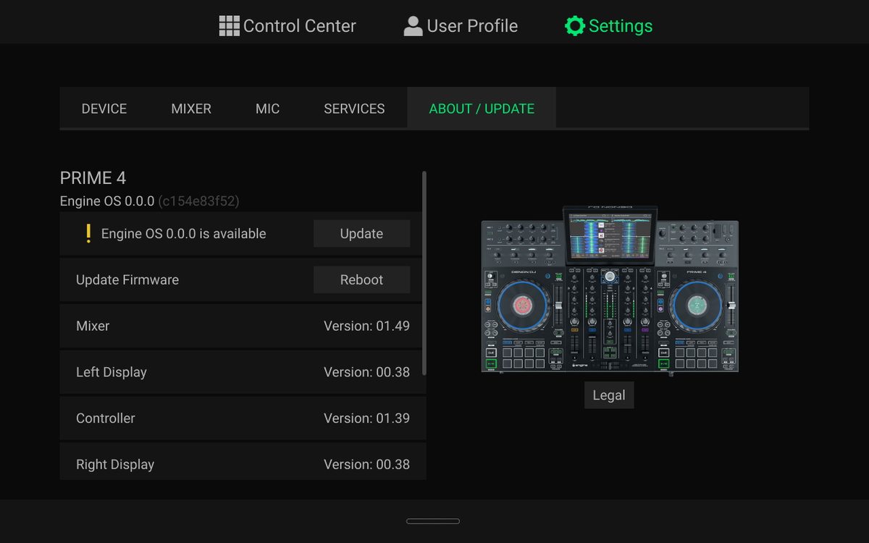Click the Mixer row label

tap(93, 326)
